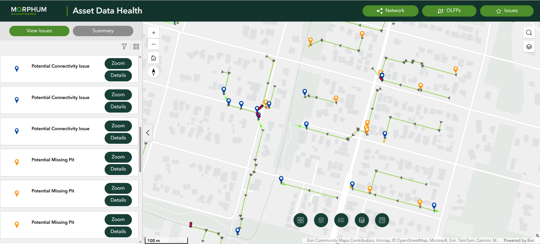Open the grid widget at map bottom
540x244 pixels.
pos(300,220)
